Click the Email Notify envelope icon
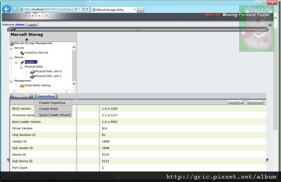The image size is (281, 182). point(22,86)
